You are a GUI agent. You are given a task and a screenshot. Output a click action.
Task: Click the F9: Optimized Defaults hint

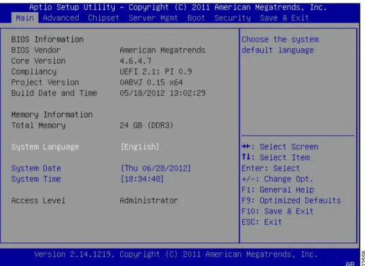(291, 200)
